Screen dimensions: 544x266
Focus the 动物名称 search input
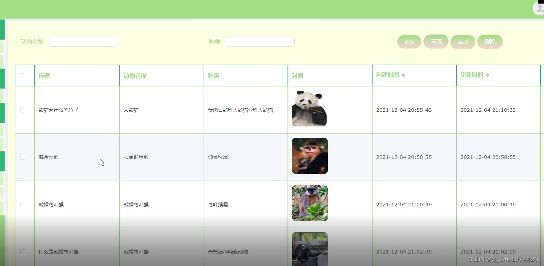point(83,41)
